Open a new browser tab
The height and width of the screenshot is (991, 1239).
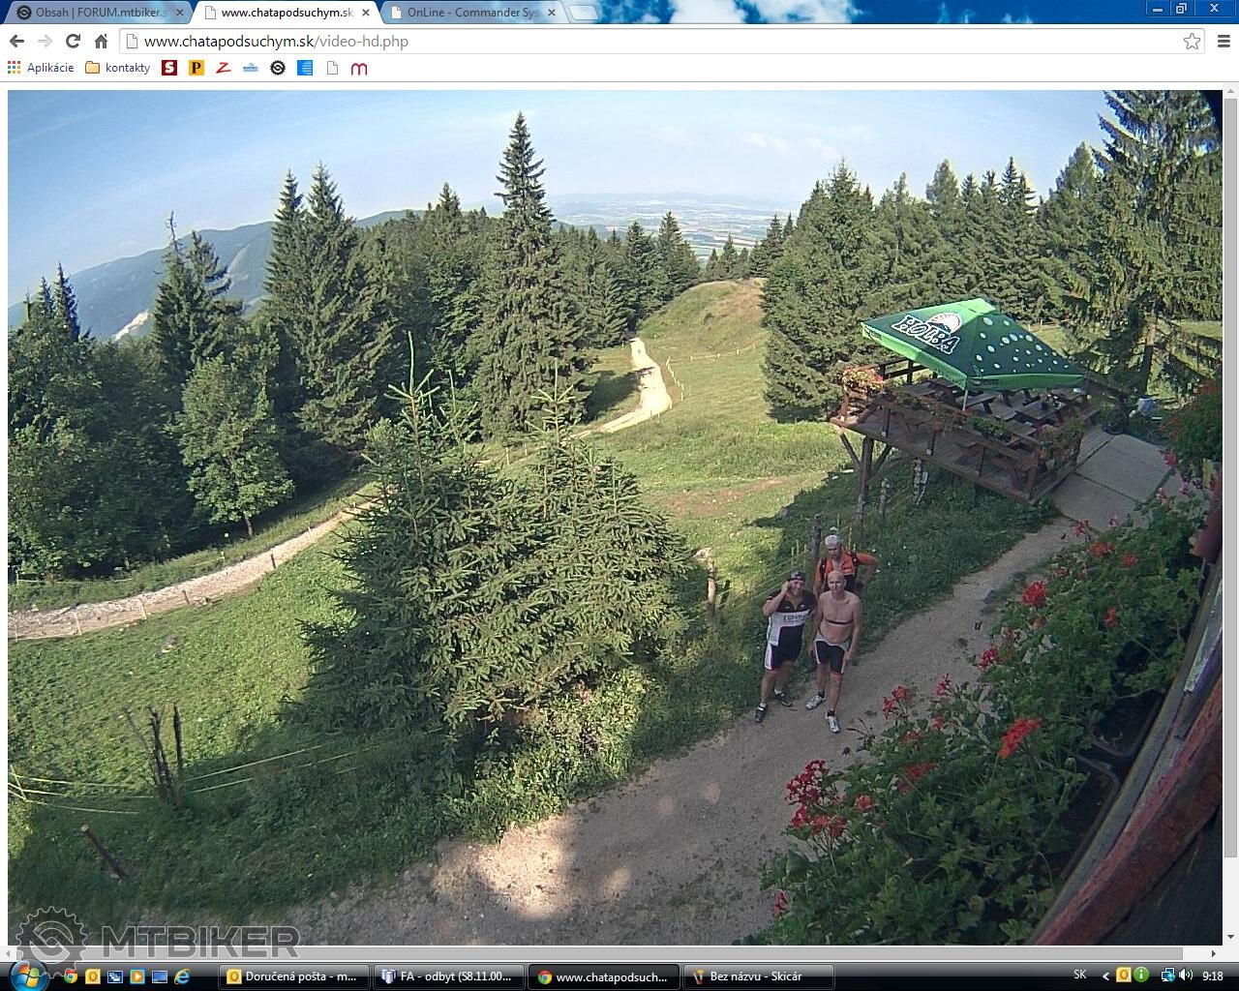583,13
